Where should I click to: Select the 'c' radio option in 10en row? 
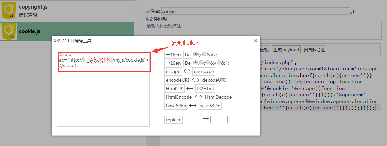(x=201, y=62)
